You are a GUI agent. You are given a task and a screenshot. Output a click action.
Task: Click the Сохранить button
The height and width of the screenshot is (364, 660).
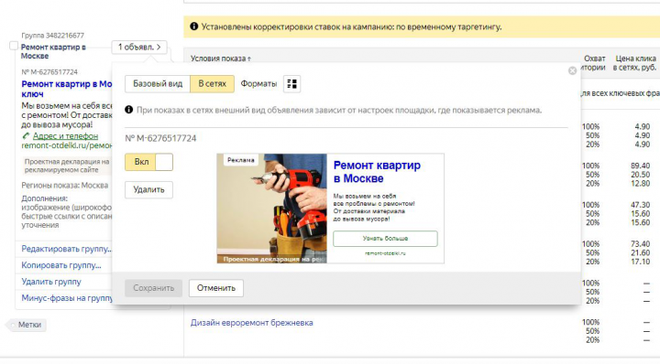pyautogui.click(x=154, y=288)
